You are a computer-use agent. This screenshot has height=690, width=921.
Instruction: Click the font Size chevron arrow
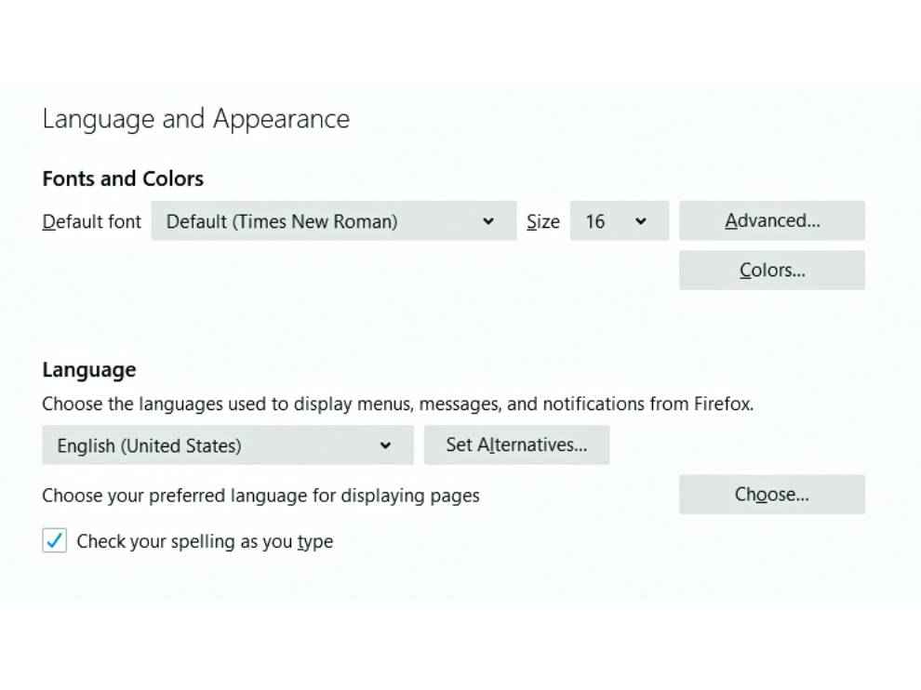click(x=641, y=221)
